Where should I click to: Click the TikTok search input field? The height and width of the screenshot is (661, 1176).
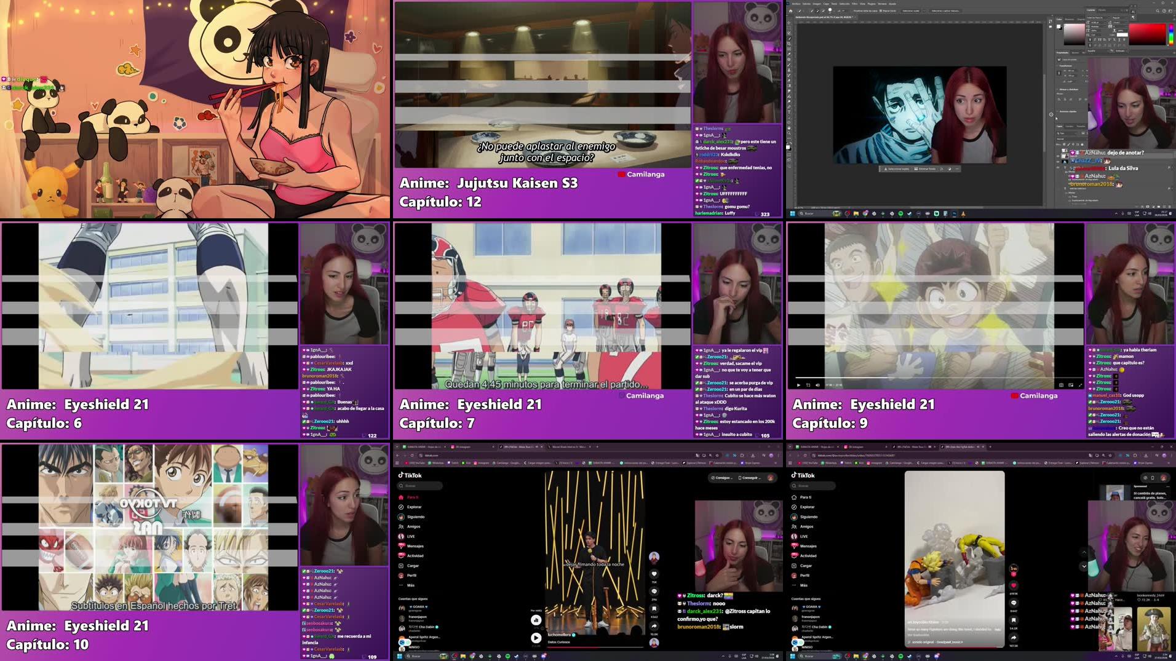click(x=813, y=486)
